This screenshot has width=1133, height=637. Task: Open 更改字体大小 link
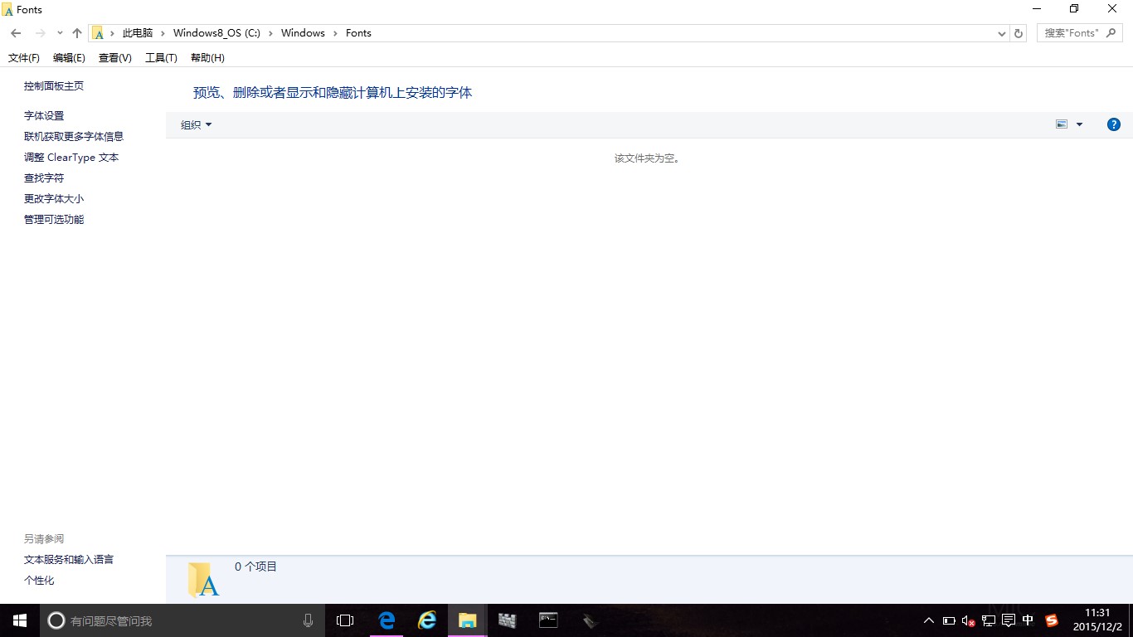(54, 199)
